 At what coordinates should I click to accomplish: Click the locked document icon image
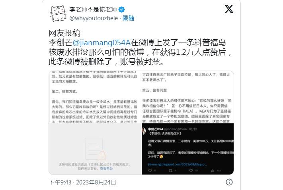coord(95,149)
